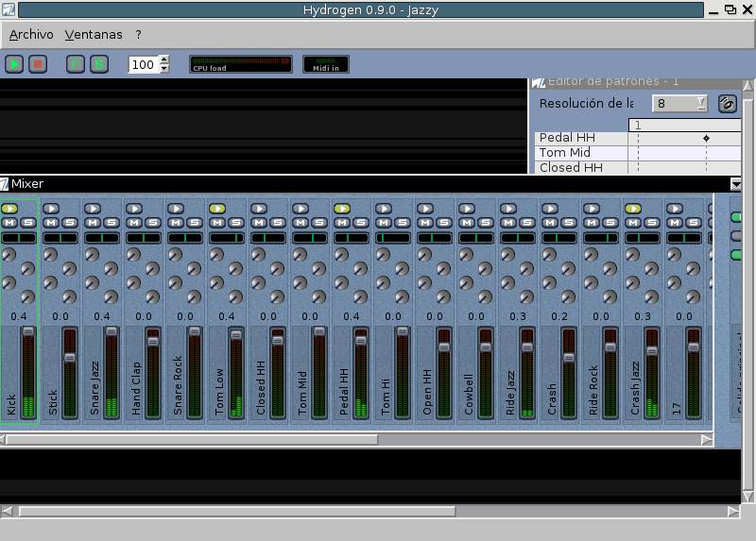Click the Pedal HH note in pattern grid
This screenshot has height=541, width=756.
point(706,138)
